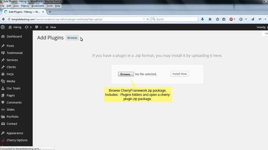
Task: Open the 3 pending updates icon
Action: point(28,27)
